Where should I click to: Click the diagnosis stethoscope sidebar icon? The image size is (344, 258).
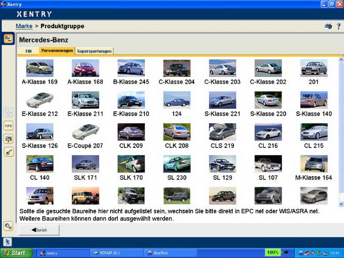[8, 113]
